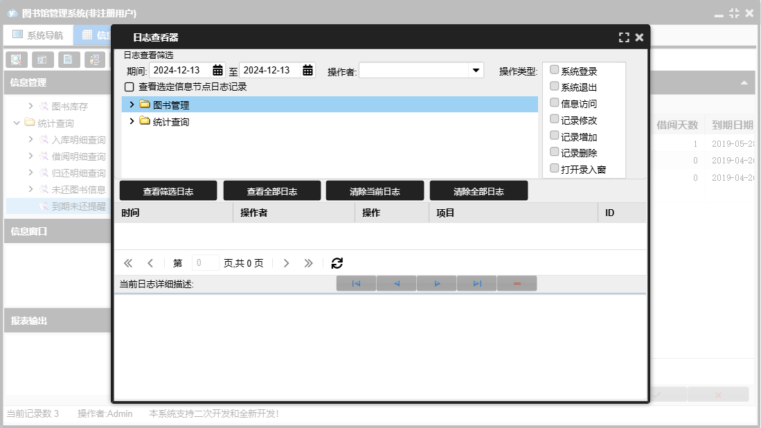Screen dimensions: 761x428
Task: Open the start date calendar picker
Action: click(x=217, y=70)
